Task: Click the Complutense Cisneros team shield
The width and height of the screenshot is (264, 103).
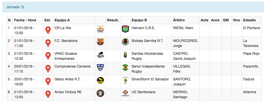Action: 100,68
